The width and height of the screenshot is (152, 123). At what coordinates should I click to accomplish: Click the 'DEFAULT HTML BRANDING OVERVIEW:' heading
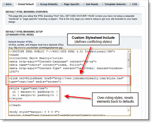(x=27, y=12)
